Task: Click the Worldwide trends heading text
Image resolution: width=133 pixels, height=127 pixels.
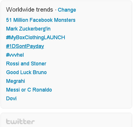Action: point(30,10)
